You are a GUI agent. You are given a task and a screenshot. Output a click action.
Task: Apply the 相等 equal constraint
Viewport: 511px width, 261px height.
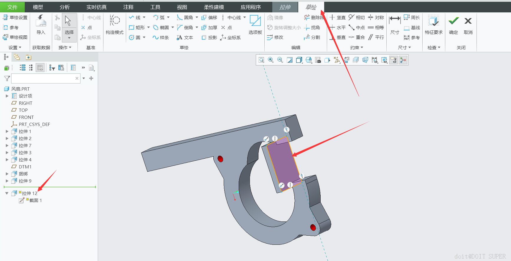(376, 27)
